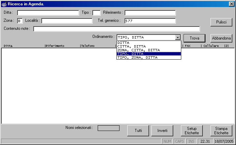Screen dimensions: 236x145
Task: Click Abbandona to exit search
Action: click(x=221, y=38)
